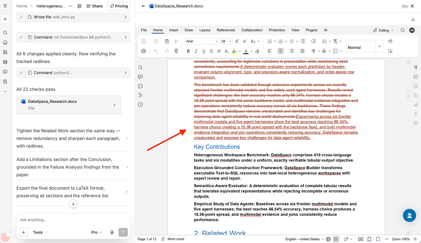421x243 pixels.
Task: Open the DataSpace_Research.docx file card
Action: [x=69, y=105]
